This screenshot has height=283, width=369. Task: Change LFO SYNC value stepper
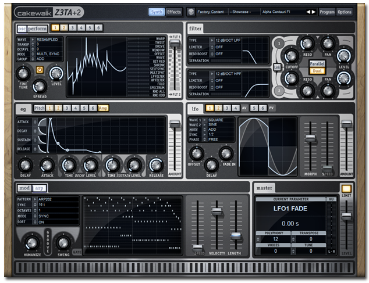tap(204, 134)
